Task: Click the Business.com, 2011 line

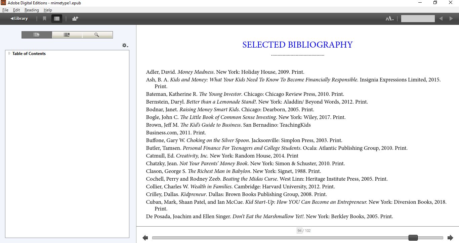Action: point(176,133)
